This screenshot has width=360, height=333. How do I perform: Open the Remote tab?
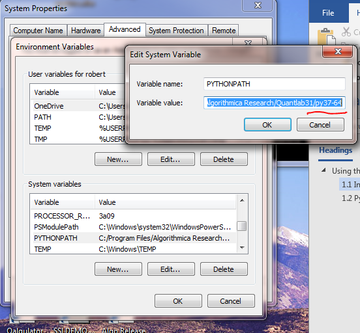224,31
